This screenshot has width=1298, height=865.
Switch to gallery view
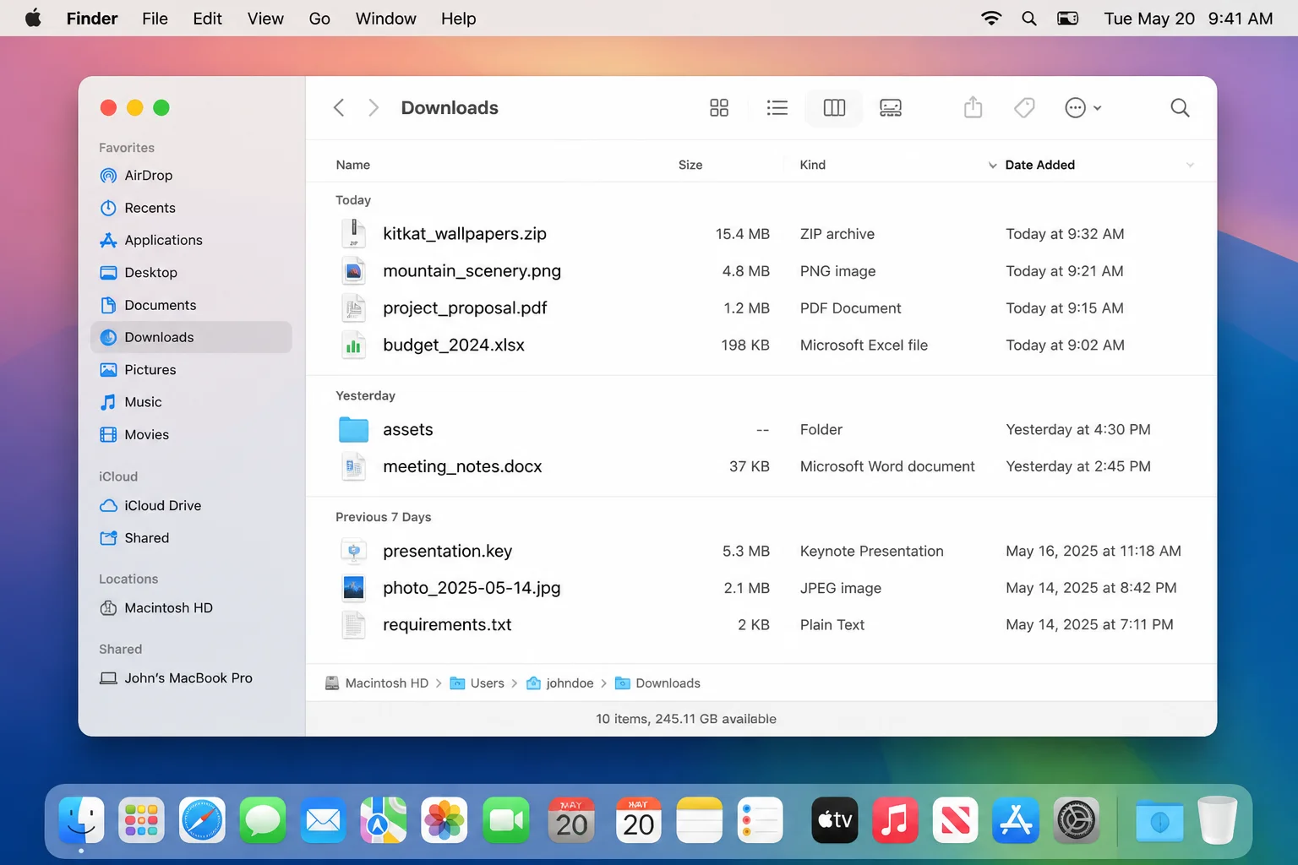[x=891, y=108]
